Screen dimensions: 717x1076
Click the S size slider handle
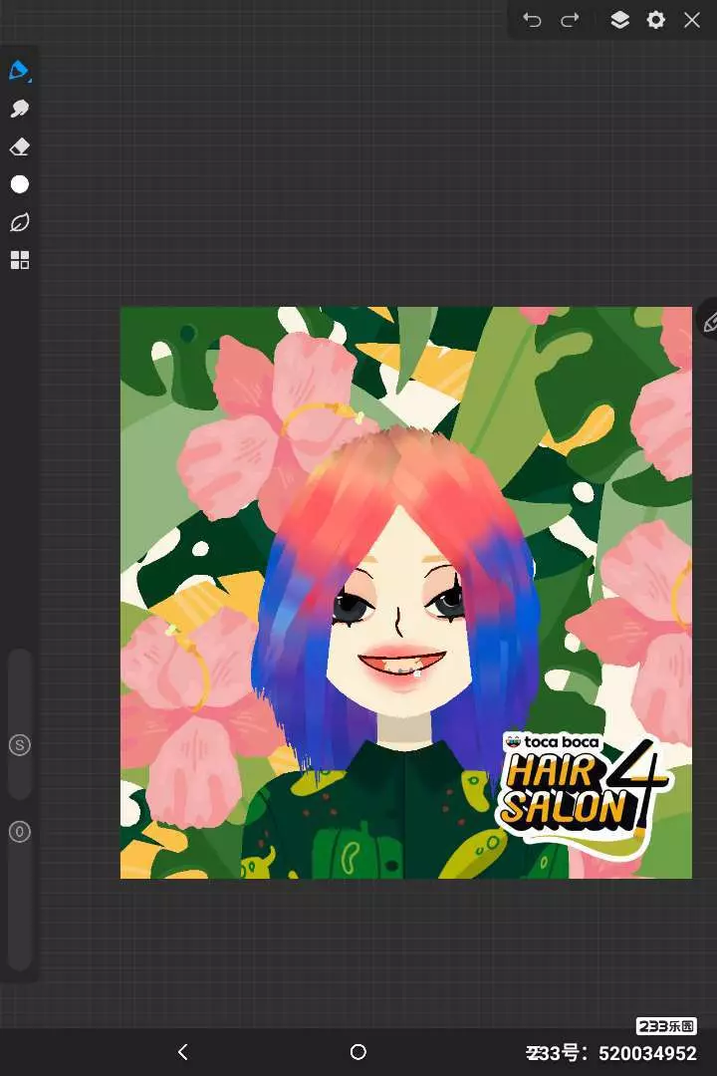(19, 744)
